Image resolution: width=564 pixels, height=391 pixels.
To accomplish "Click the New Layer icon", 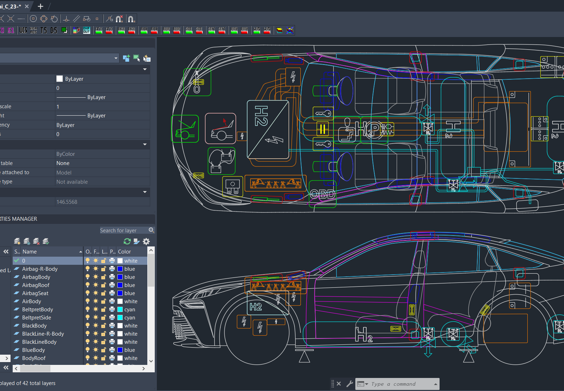I will click(17, 241).
